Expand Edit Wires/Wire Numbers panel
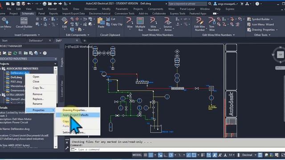This screenshot has height=160, width=285. click(219, 35)
